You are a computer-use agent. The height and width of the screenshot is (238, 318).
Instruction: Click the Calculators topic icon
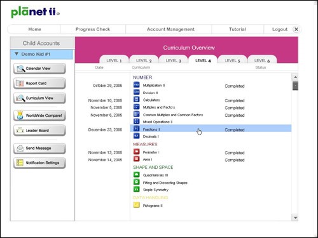(x=136, y=99)
